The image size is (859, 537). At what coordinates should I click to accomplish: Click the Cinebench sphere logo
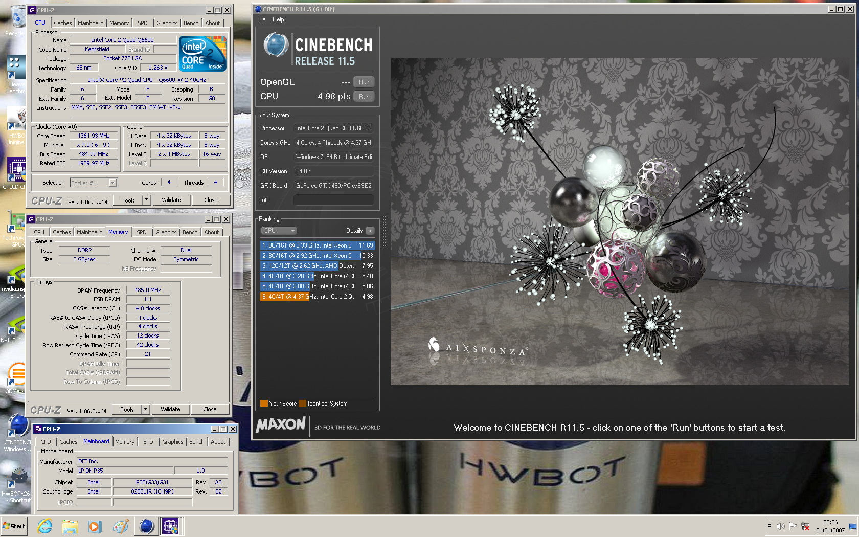pyautogui.click(x=276, y=45)
